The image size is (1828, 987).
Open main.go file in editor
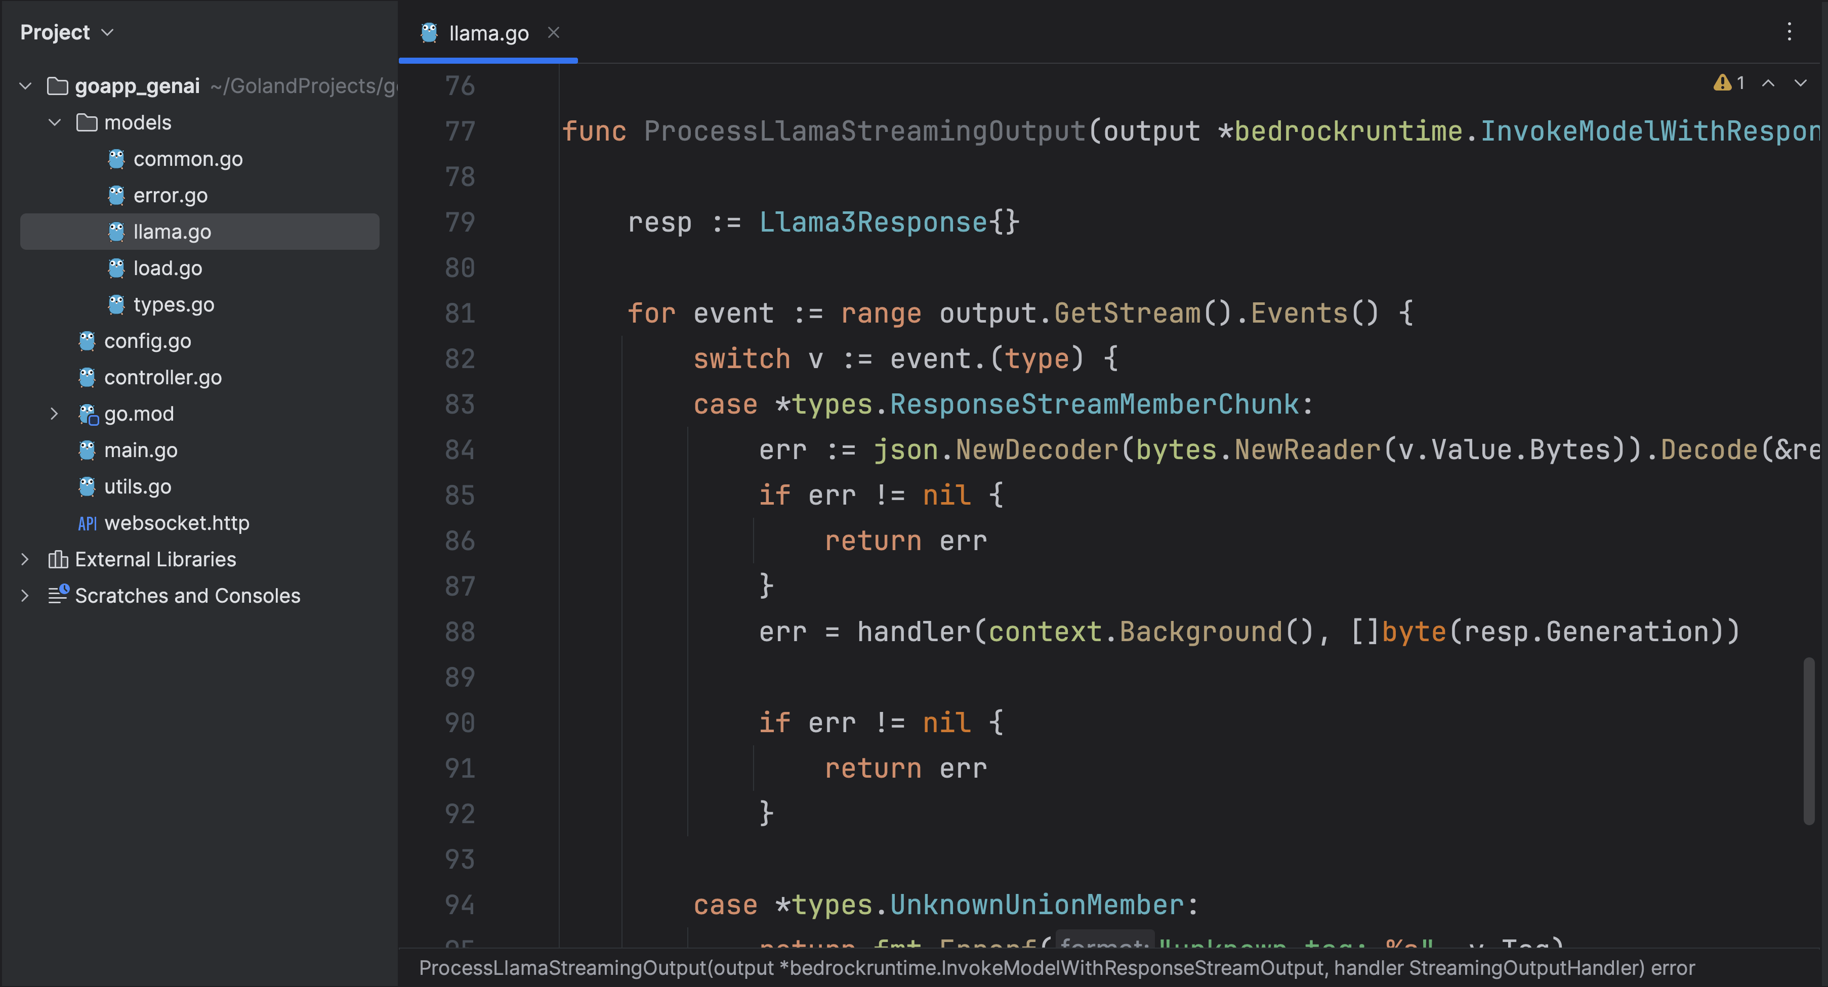141,448
